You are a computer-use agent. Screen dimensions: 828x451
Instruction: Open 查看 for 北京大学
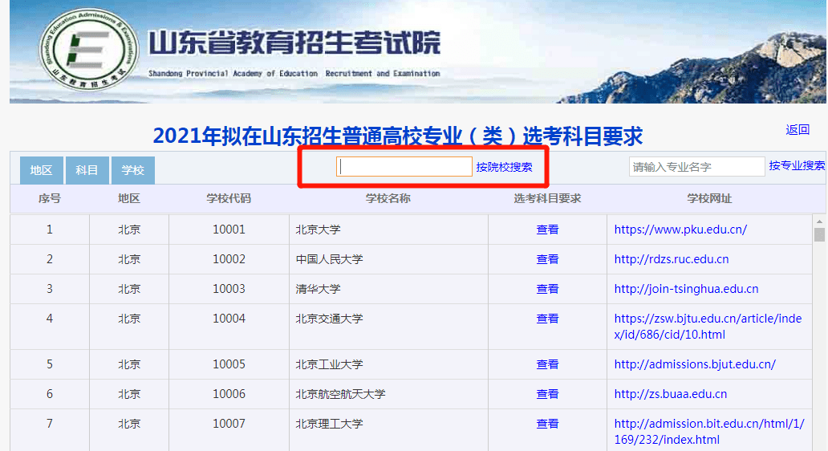[547, 230]
